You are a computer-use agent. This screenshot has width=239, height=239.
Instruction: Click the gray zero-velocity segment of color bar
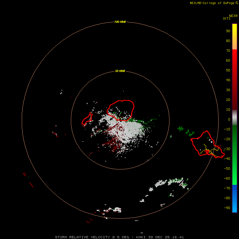[x=234, y=117]
